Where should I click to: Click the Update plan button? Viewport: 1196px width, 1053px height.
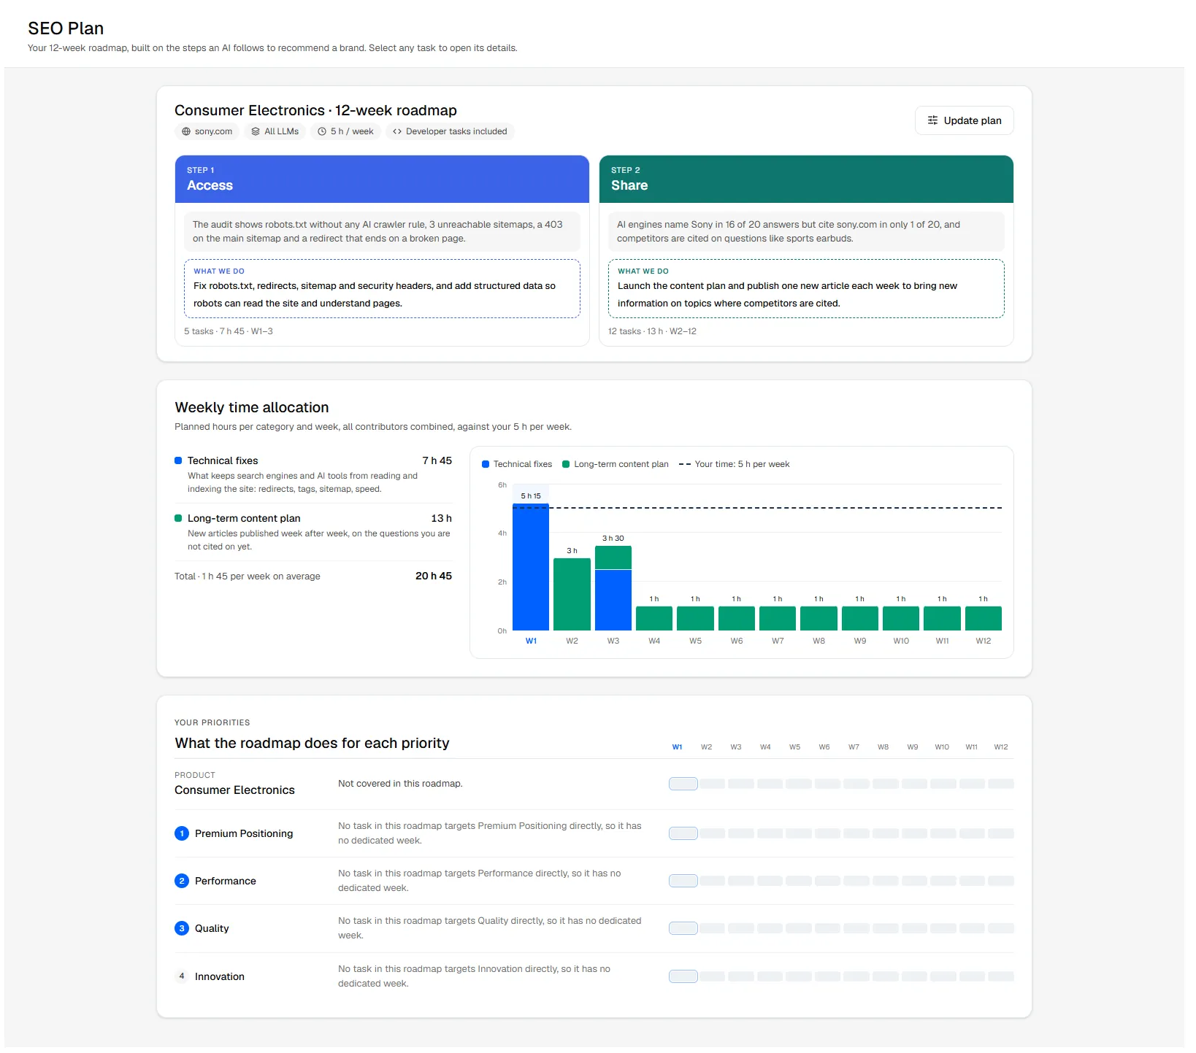[x=964, y=120]
